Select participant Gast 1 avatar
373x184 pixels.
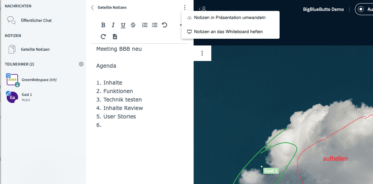pos(12,97)
